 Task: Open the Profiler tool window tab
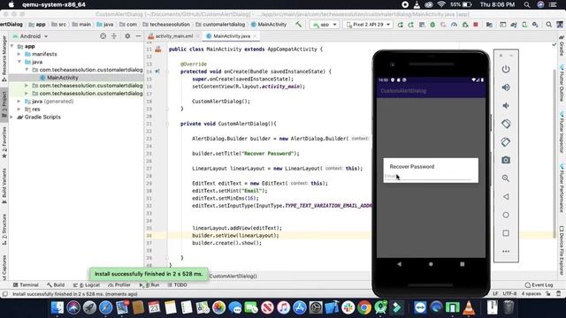coord(119,284)
